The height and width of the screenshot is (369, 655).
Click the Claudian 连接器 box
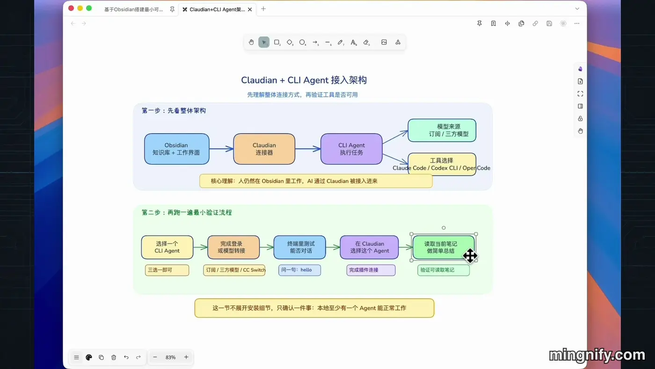(x=264, y=149)
